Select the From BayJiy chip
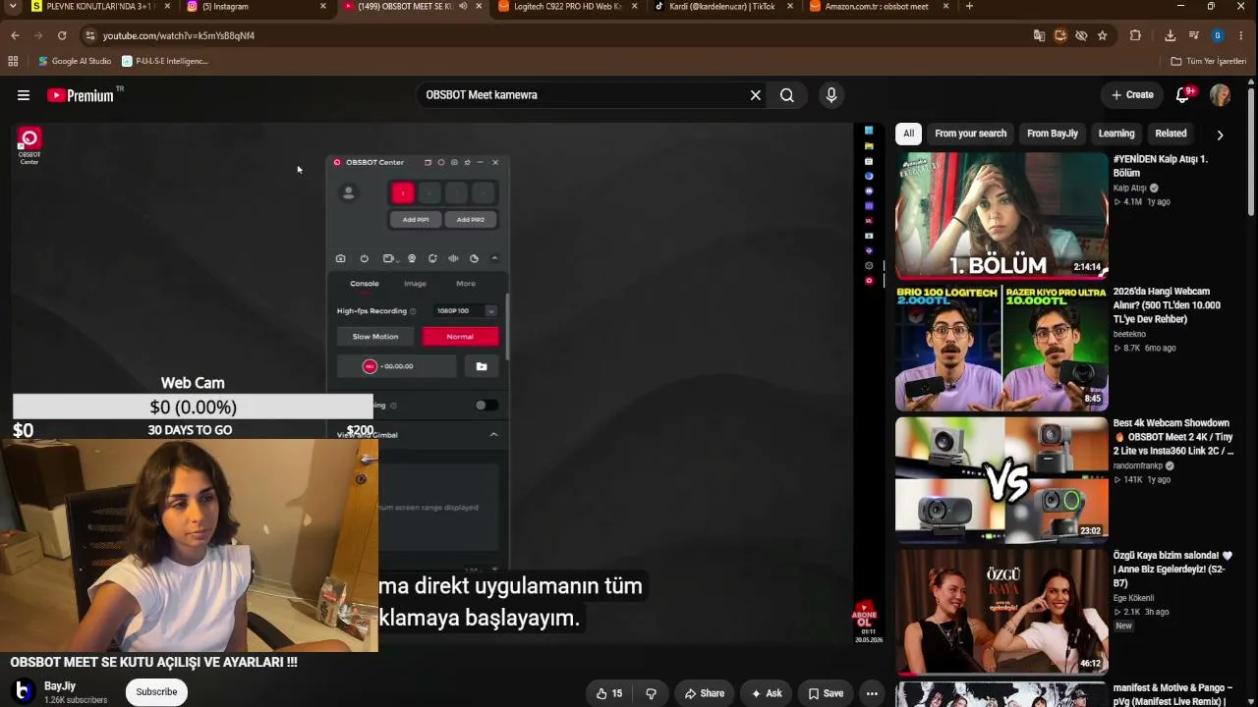 [x=1053, y=134]
